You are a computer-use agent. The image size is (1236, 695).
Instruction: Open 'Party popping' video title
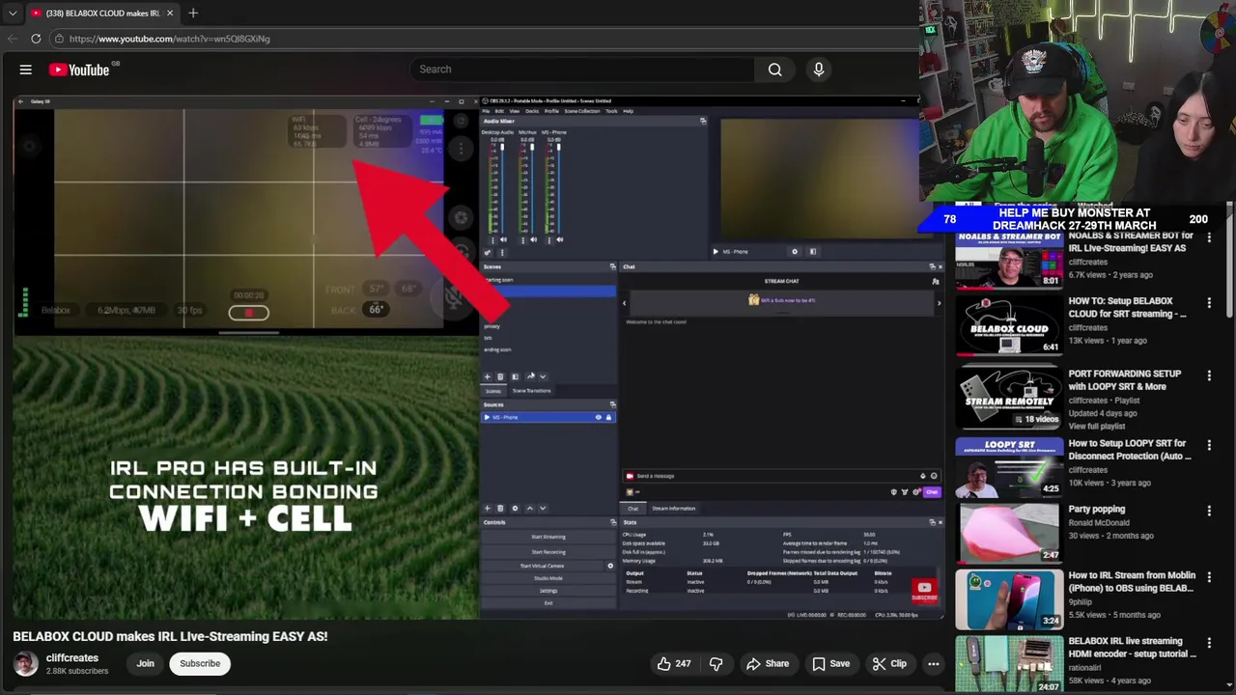click(x=1097, y=509)
